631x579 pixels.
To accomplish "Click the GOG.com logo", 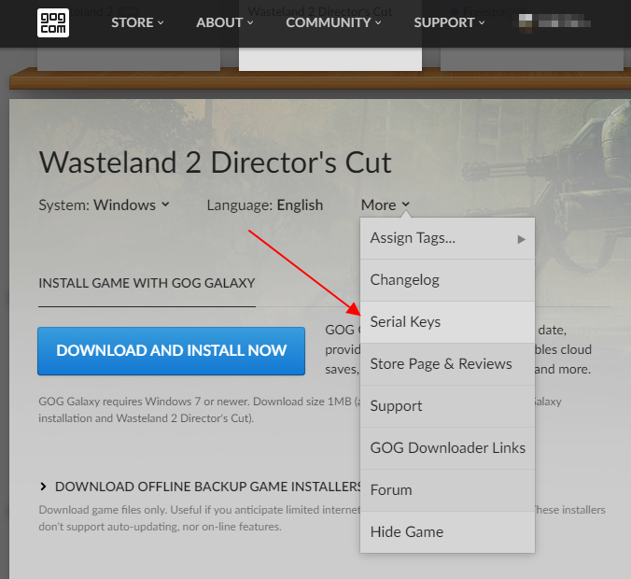I will [x=52, y=23].
